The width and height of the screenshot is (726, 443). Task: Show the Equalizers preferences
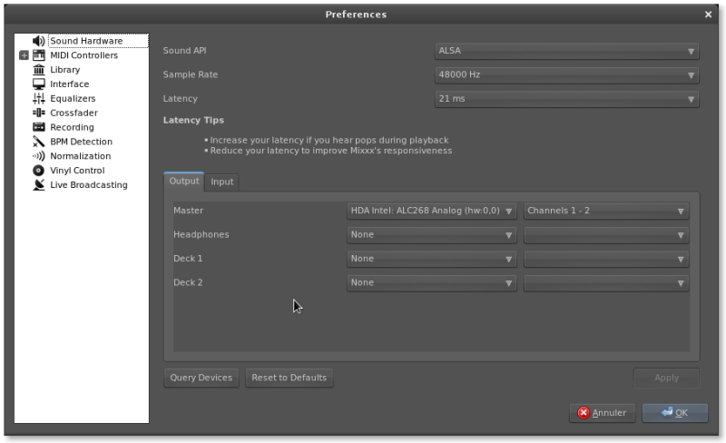click(73, 98)
